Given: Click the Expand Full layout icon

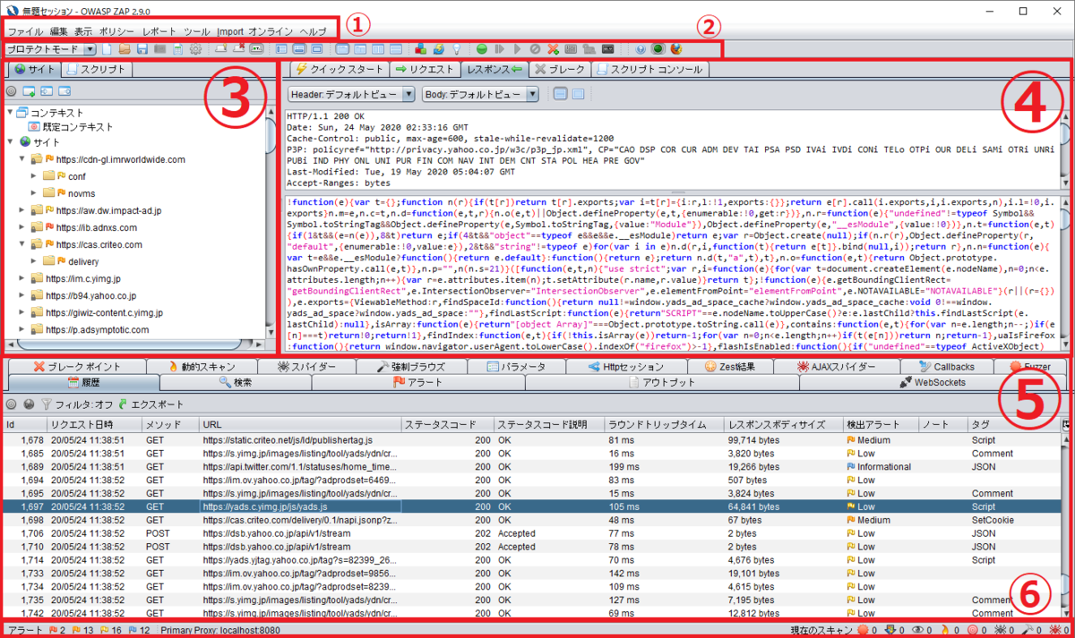Looking at the screenshot, I should pos(316,48).
